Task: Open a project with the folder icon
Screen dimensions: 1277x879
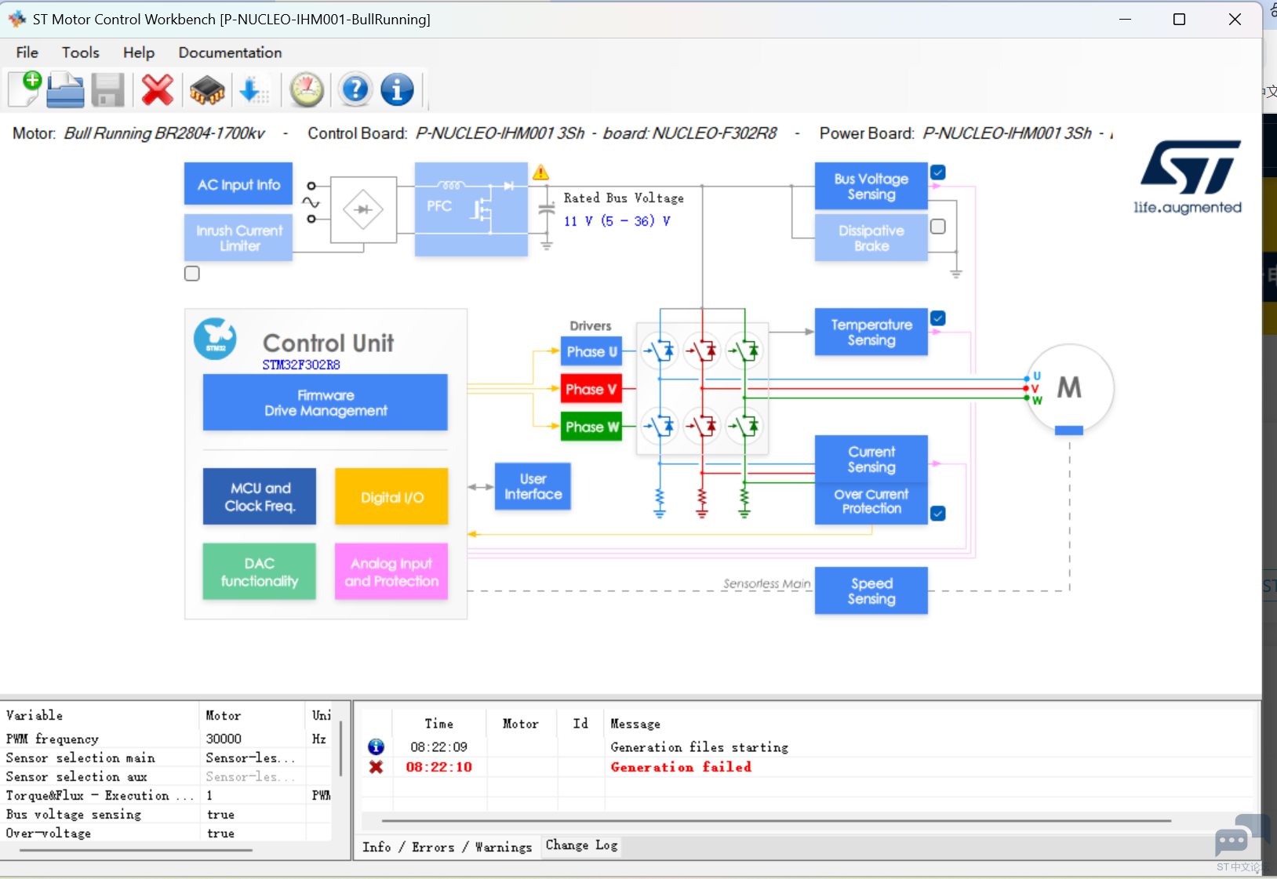Action: click(65, 89)
